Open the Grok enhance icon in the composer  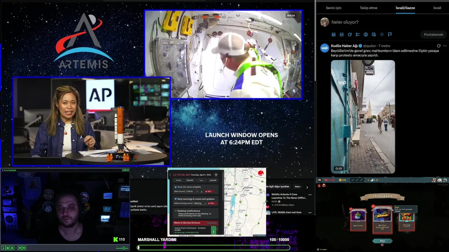(x=350, y=35)
